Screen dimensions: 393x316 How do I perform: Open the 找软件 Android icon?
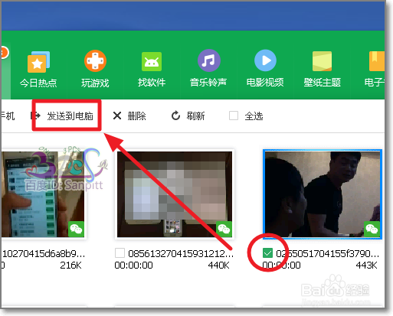152,61
